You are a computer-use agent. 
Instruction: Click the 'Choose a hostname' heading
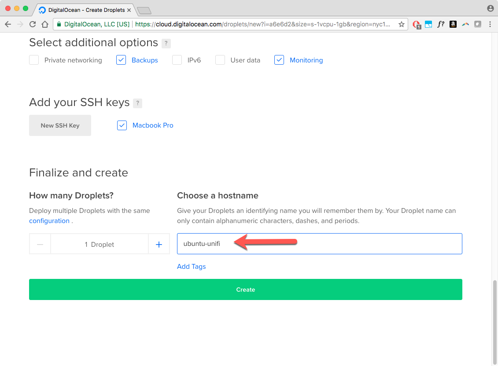[x=218, y=196]
